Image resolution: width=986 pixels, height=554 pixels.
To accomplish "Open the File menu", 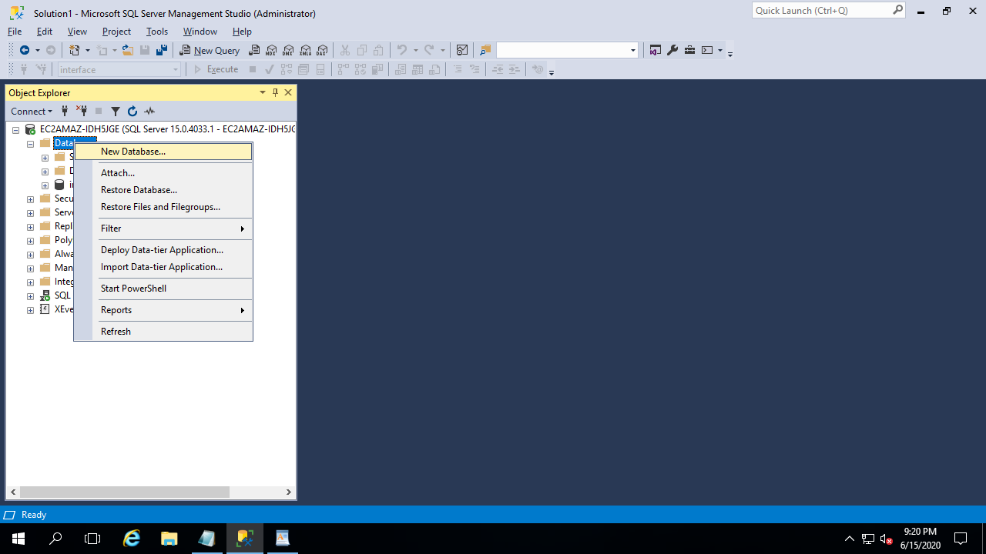I will [x=15, y=32].
